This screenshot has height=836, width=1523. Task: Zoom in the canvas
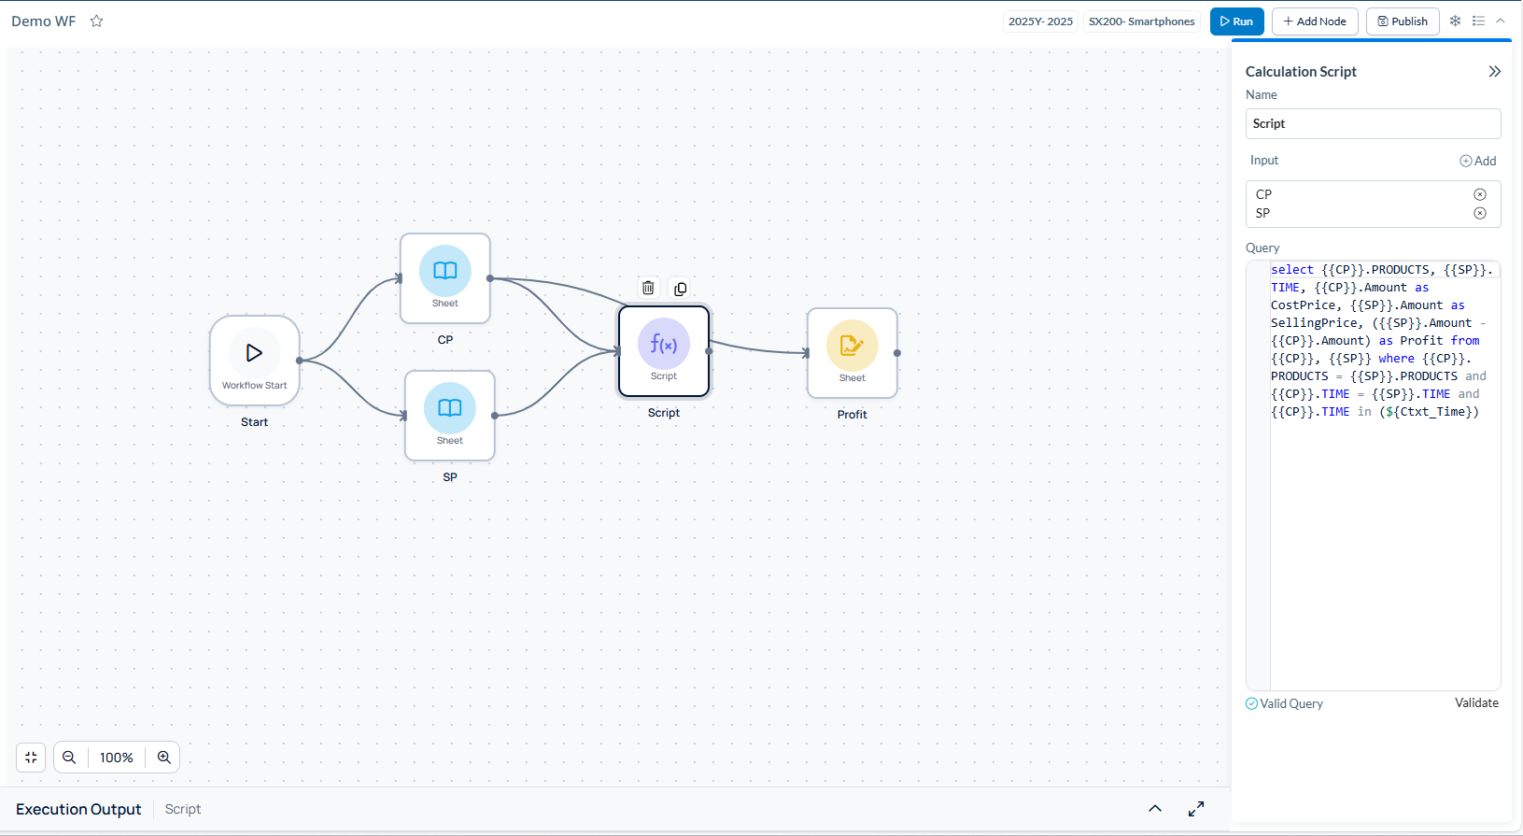(x=164, y=758)
